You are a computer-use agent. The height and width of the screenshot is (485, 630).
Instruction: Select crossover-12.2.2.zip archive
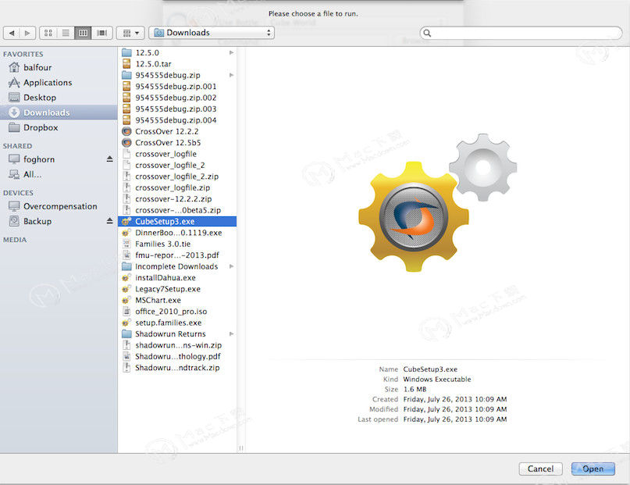click(177, 199)
